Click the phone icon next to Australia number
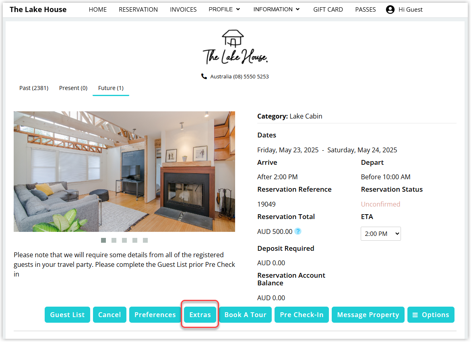 point(204,76)
